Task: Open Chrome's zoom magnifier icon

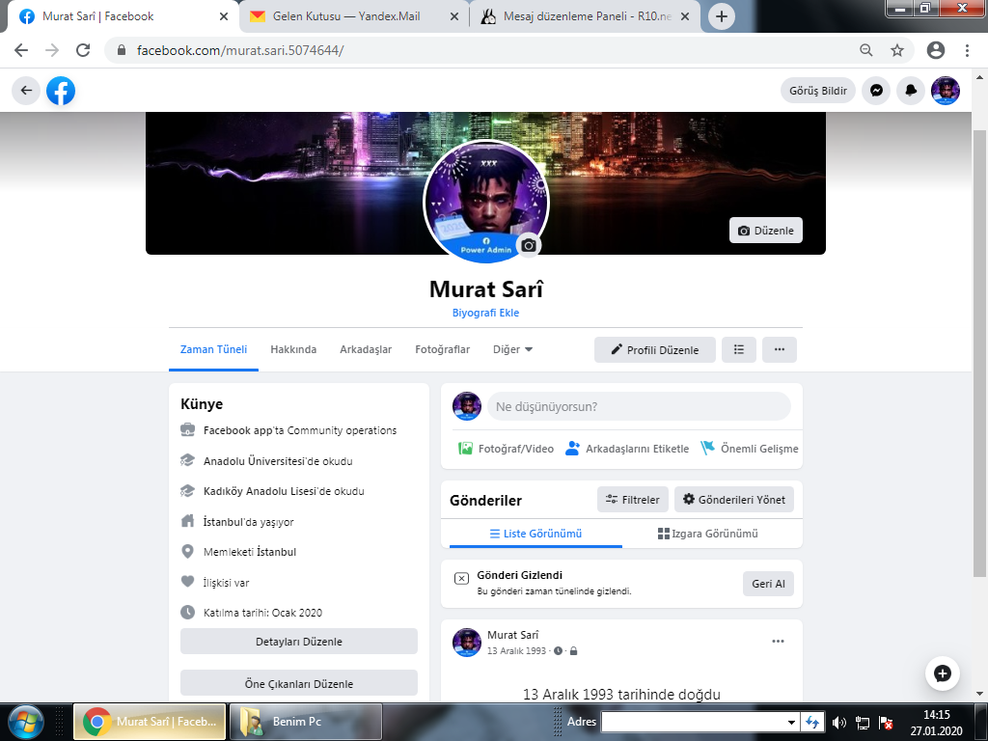Action: coord(866,50)
